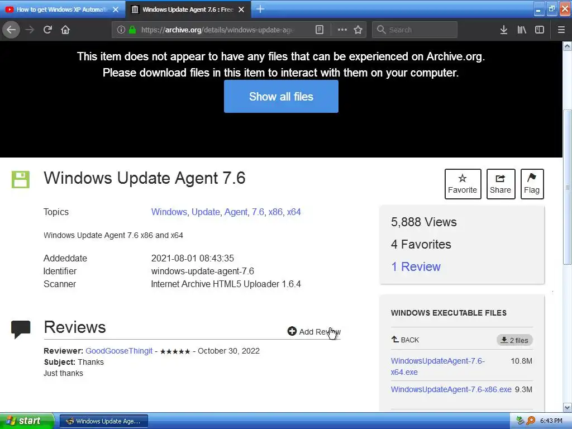Click the green secure padlock icon

point(132,30)
